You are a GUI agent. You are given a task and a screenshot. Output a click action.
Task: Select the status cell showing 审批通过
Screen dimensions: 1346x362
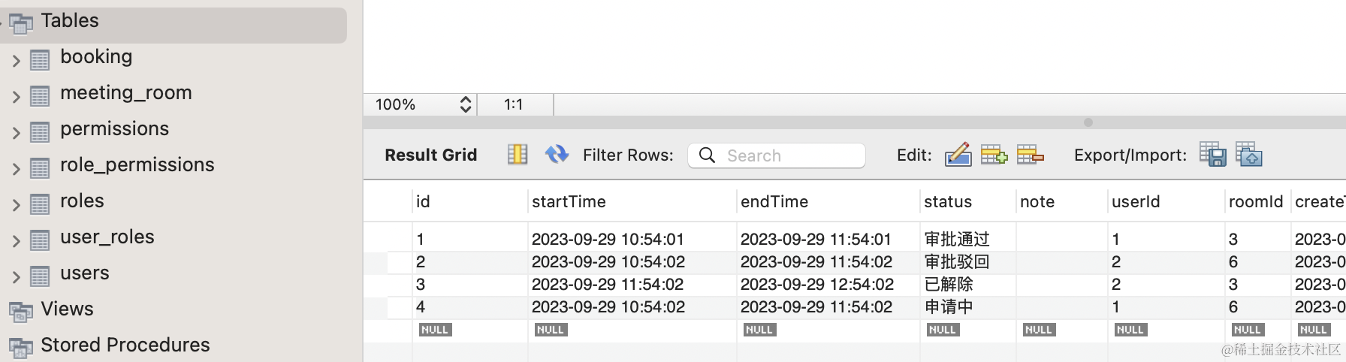click(x=957, y=239)
